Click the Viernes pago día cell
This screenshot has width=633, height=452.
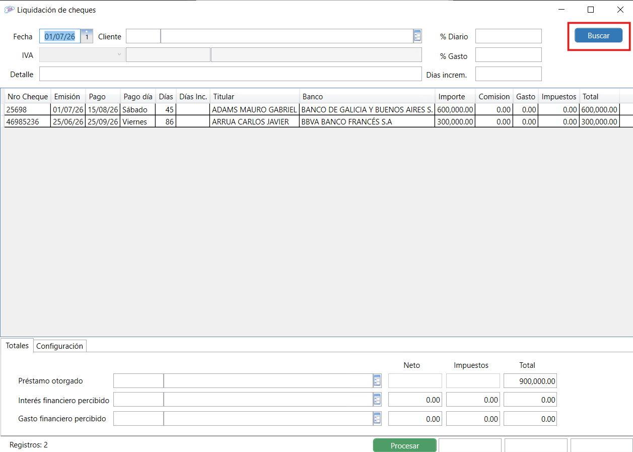[138, 121]
